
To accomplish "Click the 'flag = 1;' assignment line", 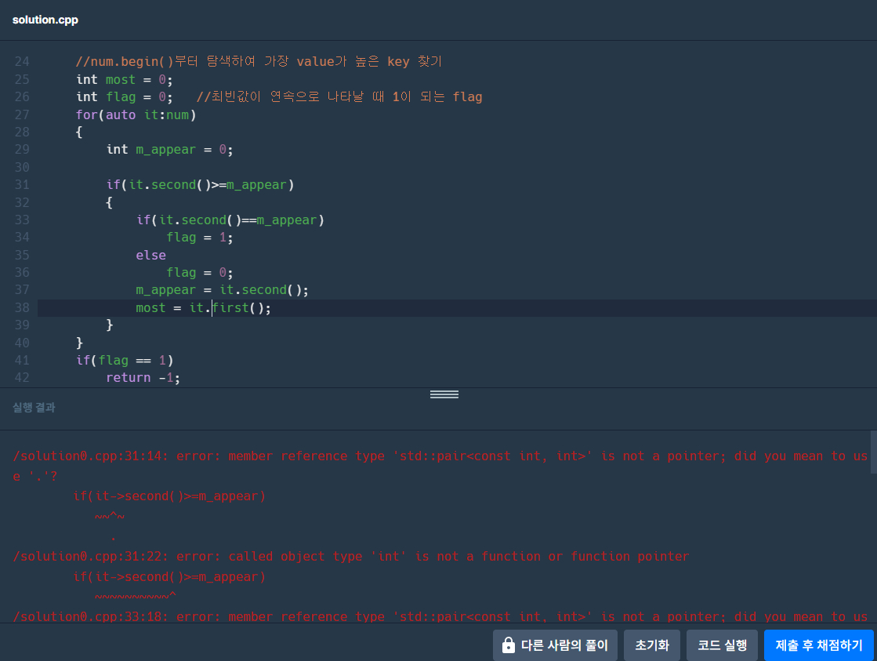I will pos(199,238).
